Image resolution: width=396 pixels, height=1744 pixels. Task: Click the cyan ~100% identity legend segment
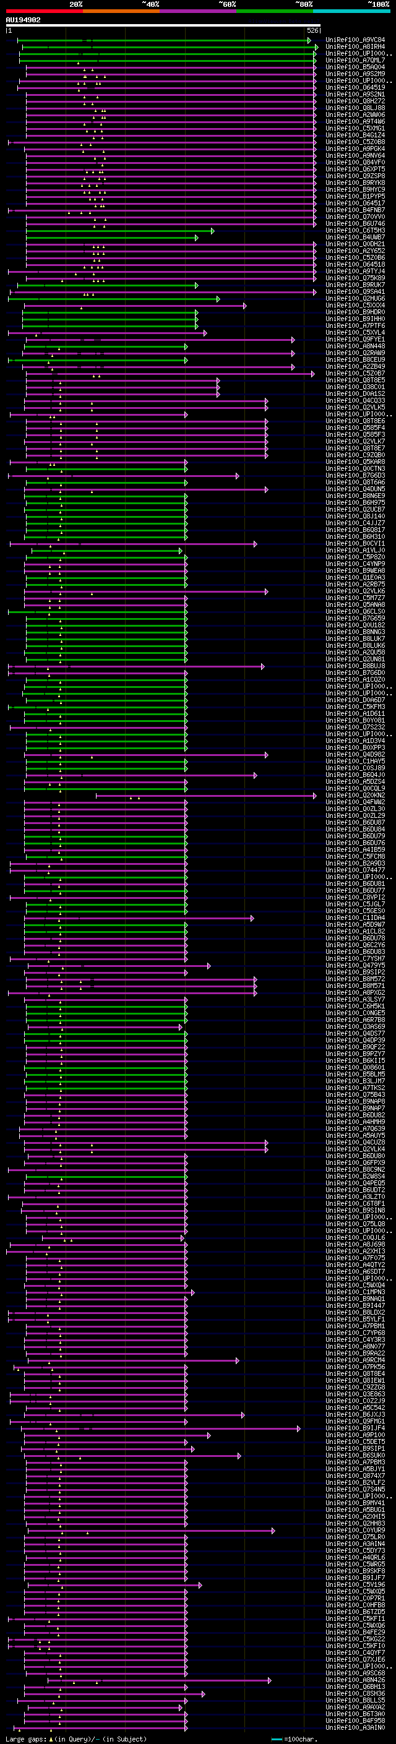351,11
